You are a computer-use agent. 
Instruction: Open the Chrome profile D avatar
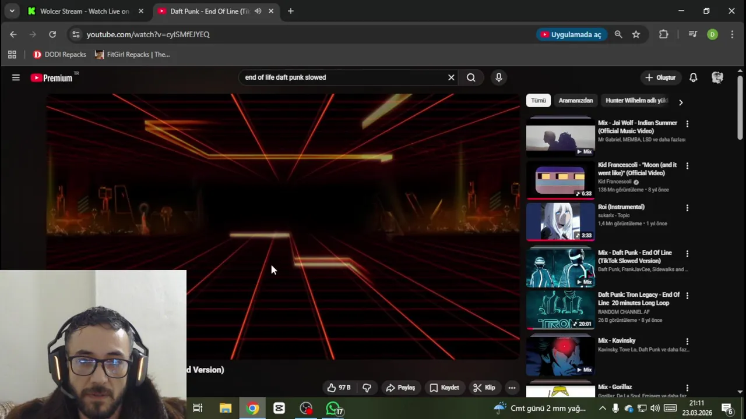713,34
